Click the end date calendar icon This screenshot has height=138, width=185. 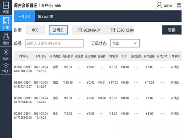tap(113, 30)
